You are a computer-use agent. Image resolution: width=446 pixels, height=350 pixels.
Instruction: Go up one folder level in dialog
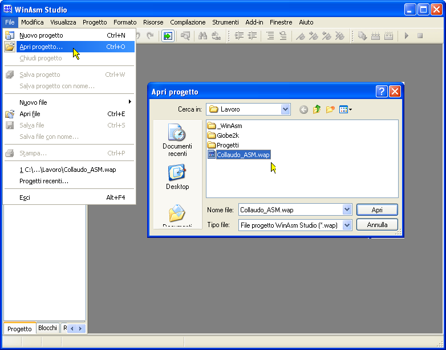pos(317,109)
